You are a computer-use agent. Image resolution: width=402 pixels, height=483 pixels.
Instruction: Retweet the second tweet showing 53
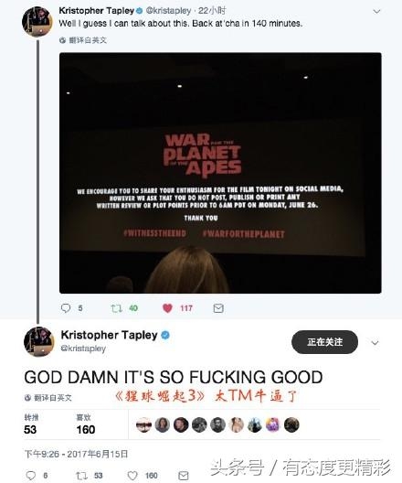coord(81,476)
